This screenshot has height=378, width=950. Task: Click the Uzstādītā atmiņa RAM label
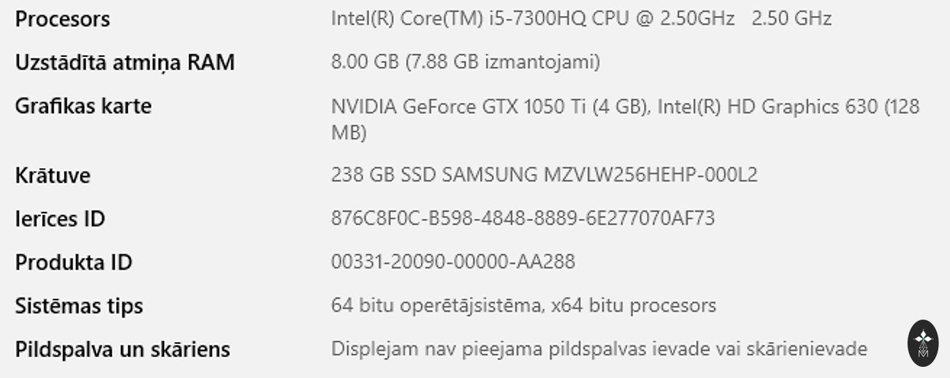[x=124, y=63]
